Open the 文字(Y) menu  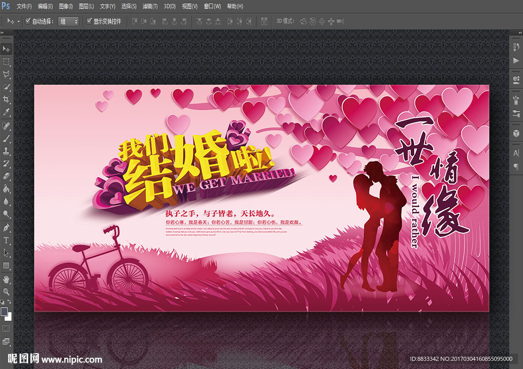pyautogui.click(x=107, y=6)
